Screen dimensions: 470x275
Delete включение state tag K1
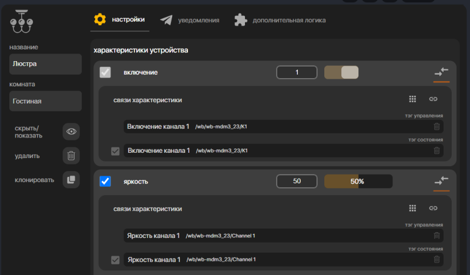tap(437, 150)
